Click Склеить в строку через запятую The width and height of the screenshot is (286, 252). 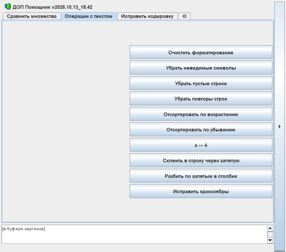[201, 160]
